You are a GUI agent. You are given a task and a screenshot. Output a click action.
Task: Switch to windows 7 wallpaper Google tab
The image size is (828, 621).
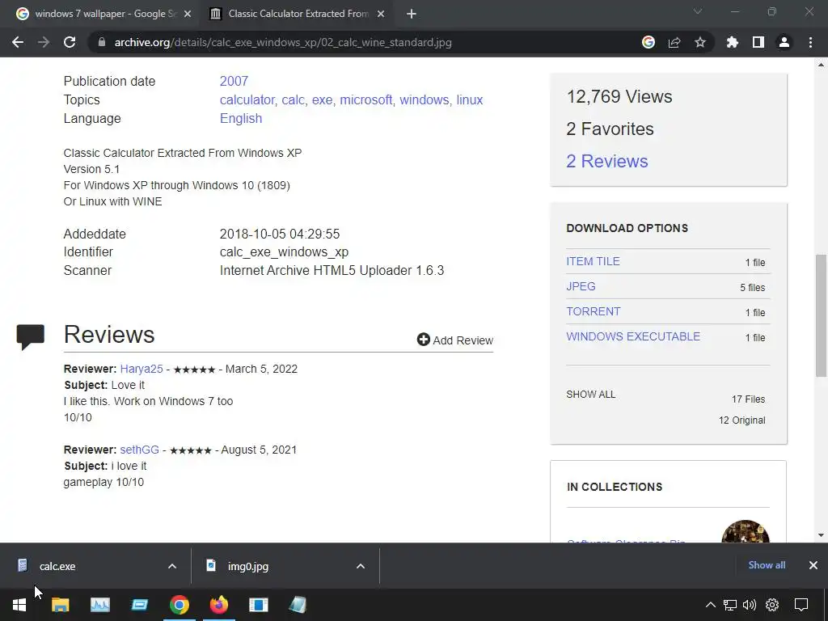click(104, 14)
